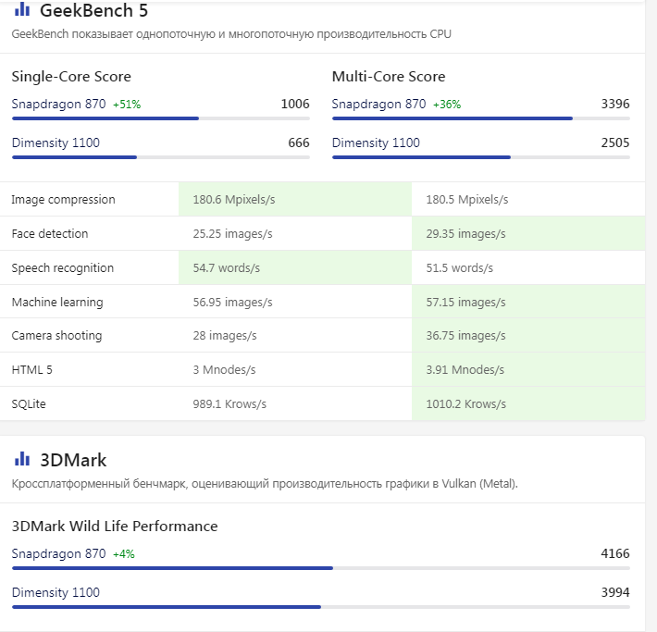Open Dimensity 1100 link under Single-Core Score
657x632 pixels.
pos(56,143)
